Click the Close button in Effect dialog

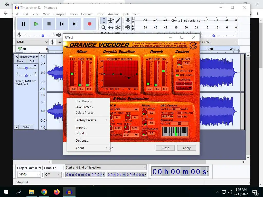coord(165,148)
